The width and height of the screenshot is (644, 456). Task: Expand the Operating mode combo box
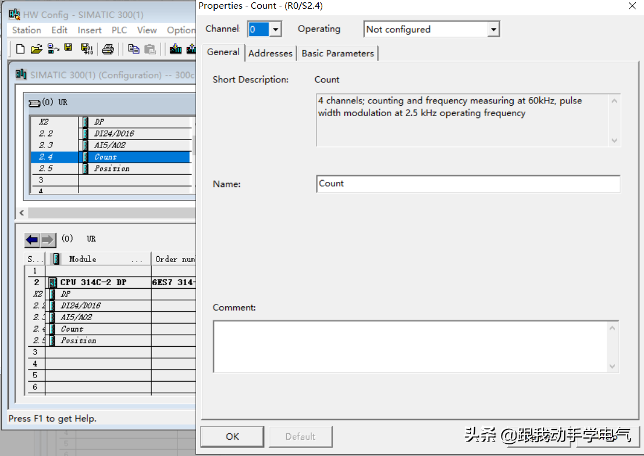493,29
